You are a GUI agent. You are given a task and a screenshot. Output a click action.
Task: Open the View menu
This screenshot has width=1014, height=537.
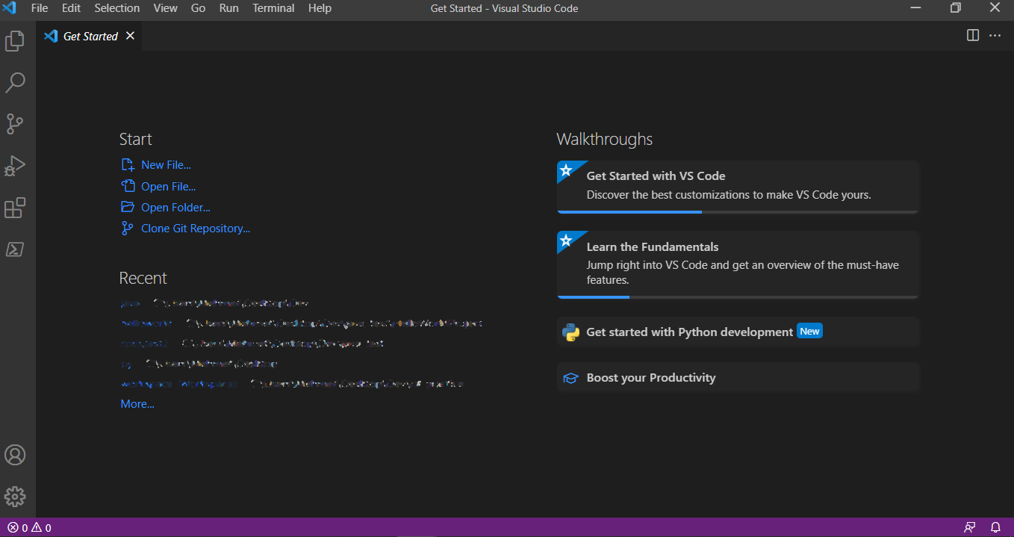[x=165, y=8]
